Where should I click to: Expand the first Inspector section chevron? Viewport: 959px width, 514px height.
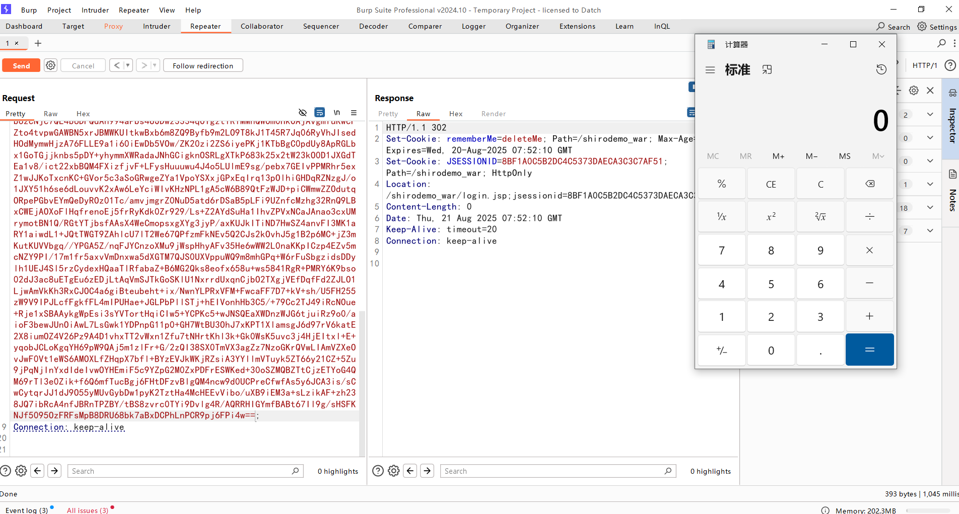(930, 115)
